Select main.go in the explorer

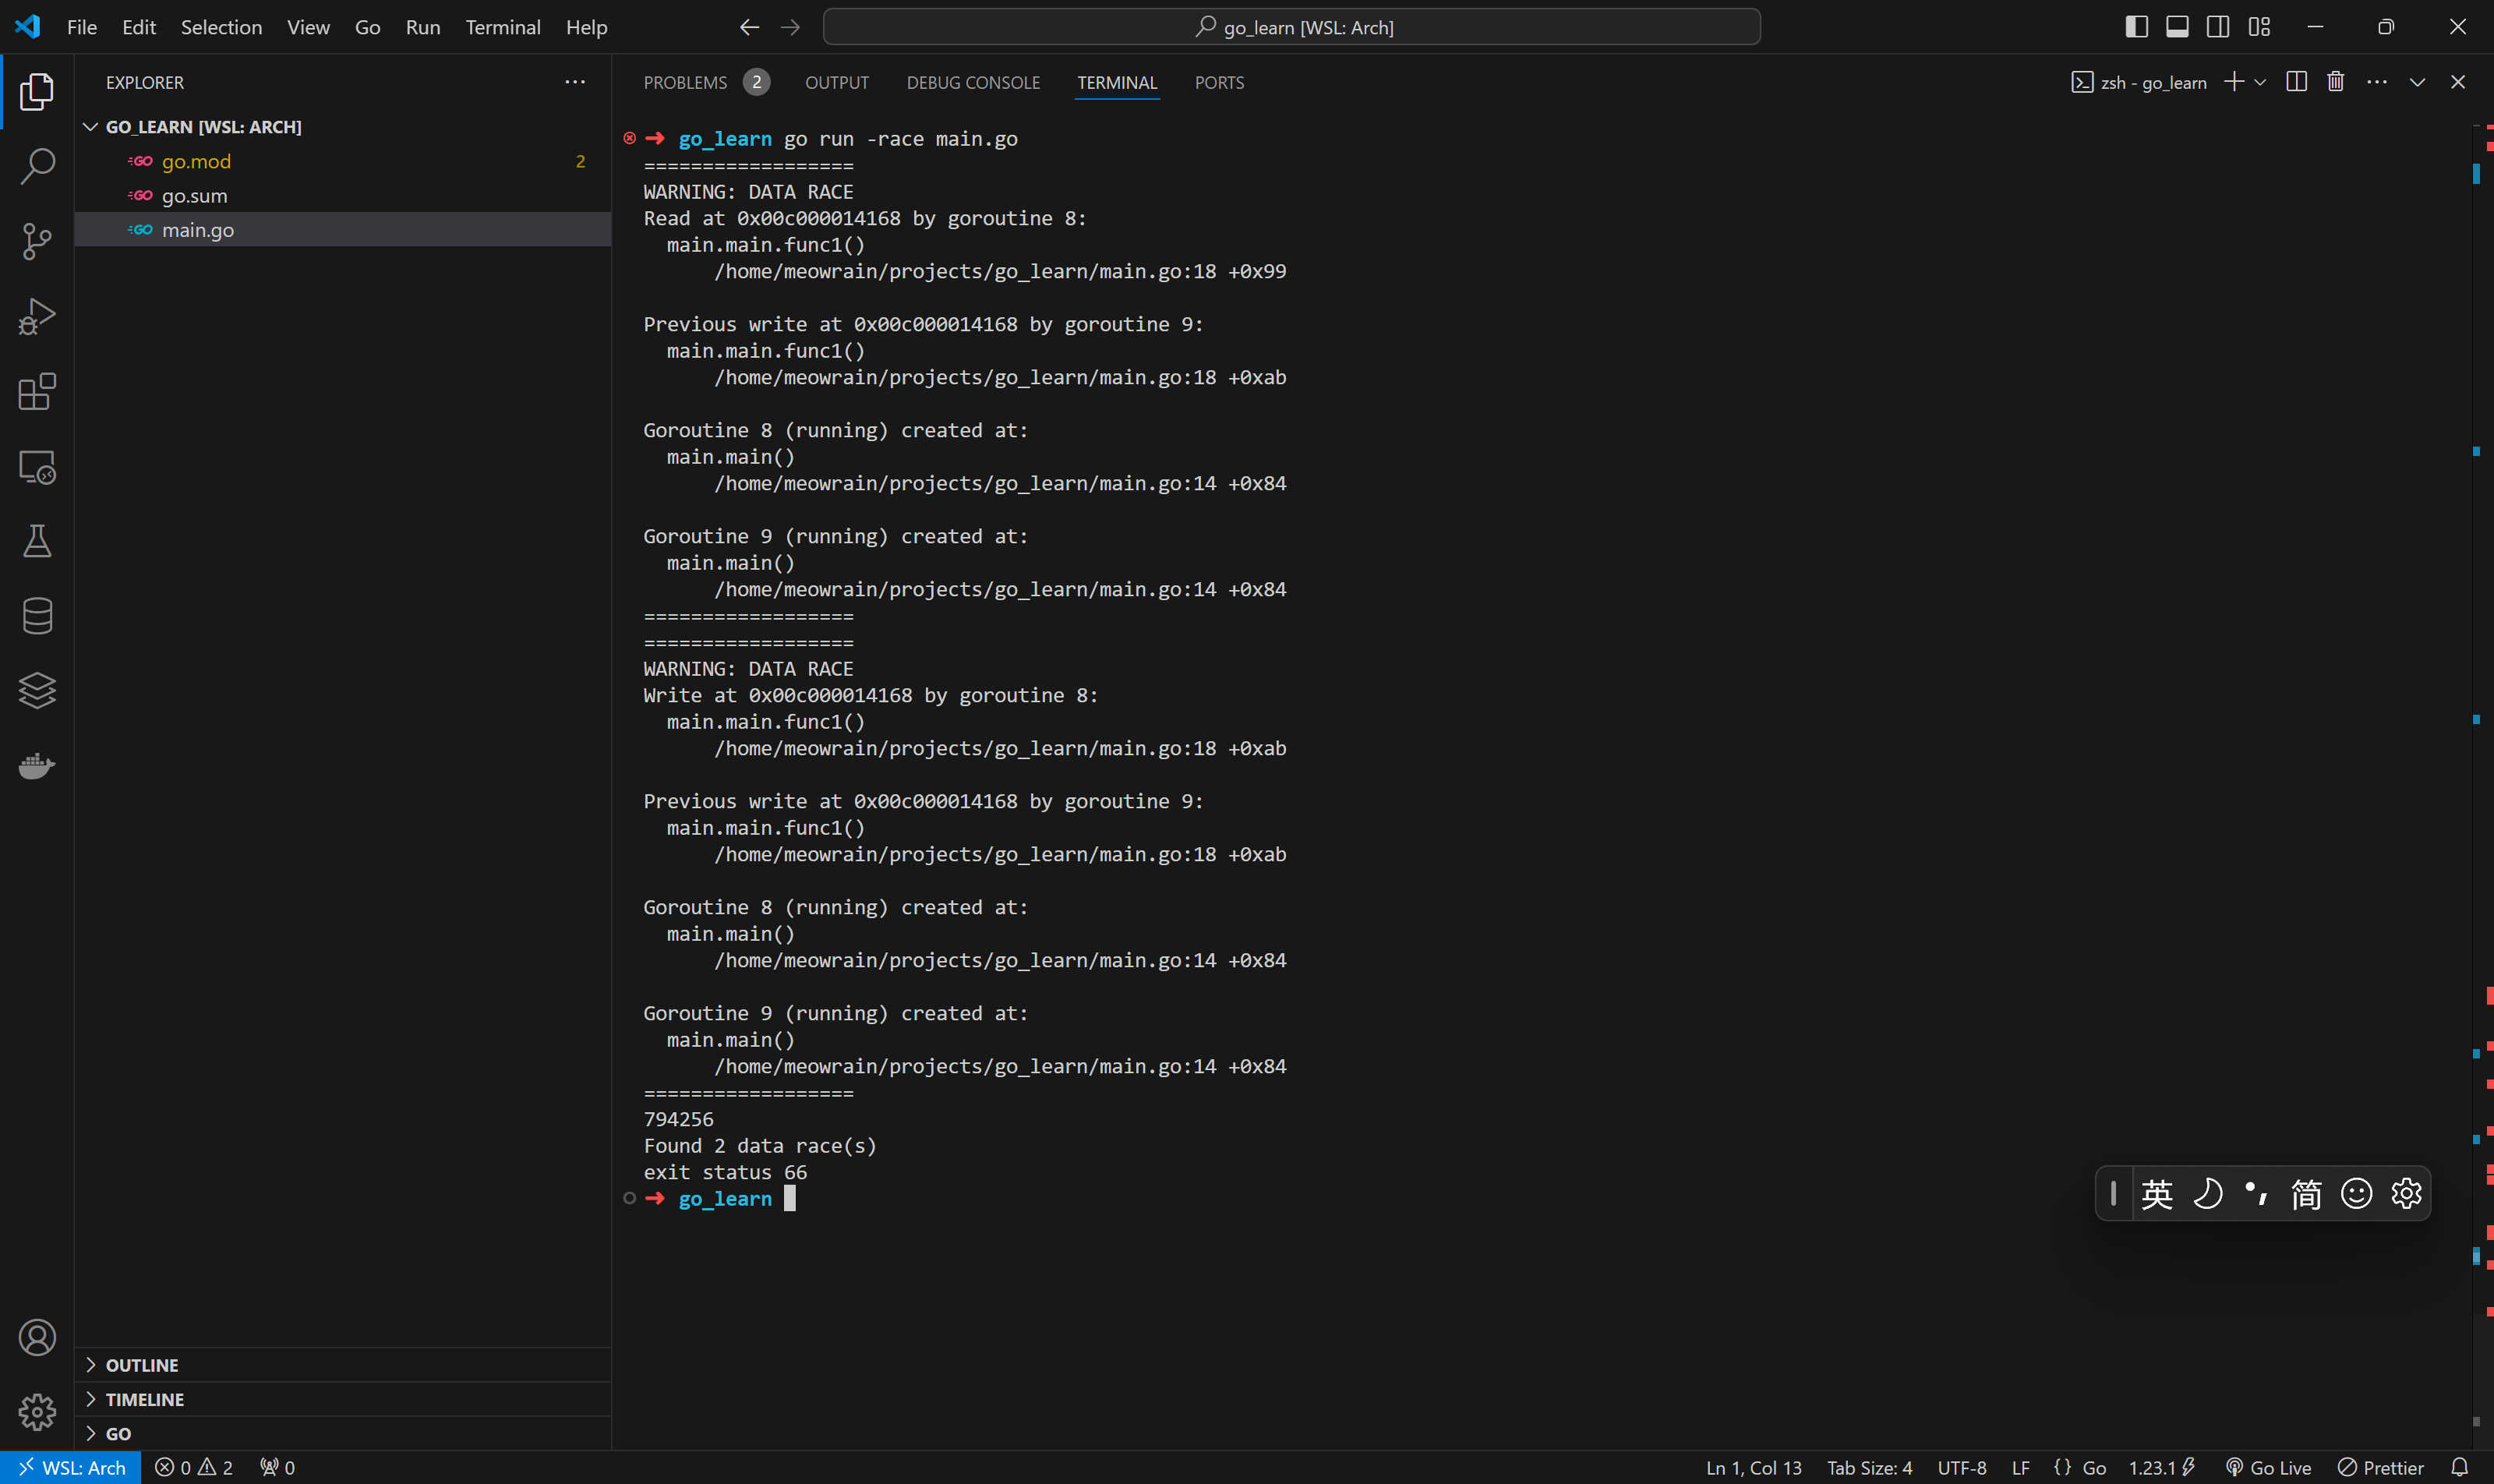198,230
